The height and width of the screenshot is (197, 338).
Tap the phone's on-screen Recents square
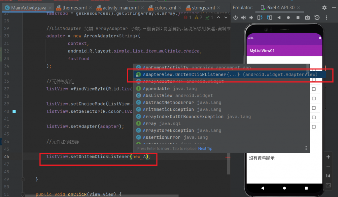click(x=306, y=188)
